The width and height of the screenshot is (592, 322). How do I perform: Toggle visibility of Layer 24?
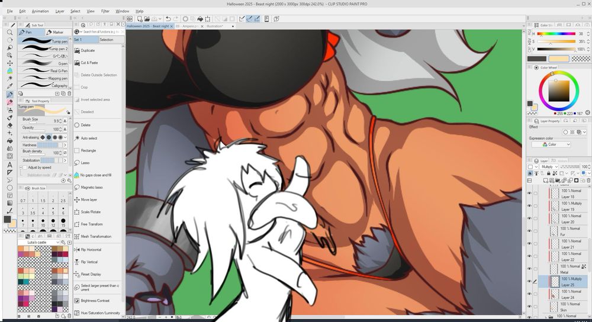[529, 294]
